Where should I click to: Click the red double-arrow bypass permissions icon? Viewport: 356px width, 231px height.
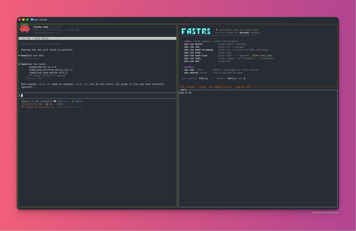click(23, 107)
